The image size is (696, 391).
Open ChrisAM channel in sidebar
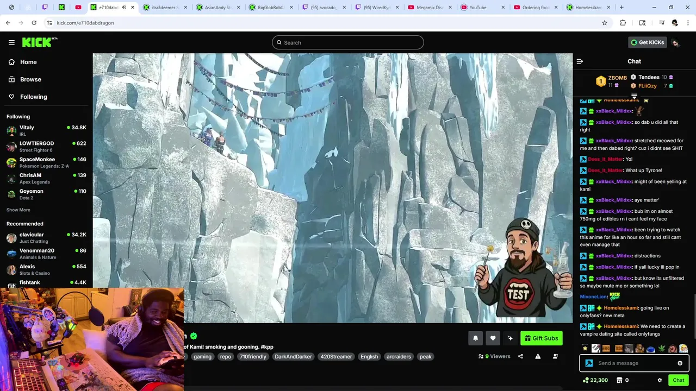pos(46,178)
